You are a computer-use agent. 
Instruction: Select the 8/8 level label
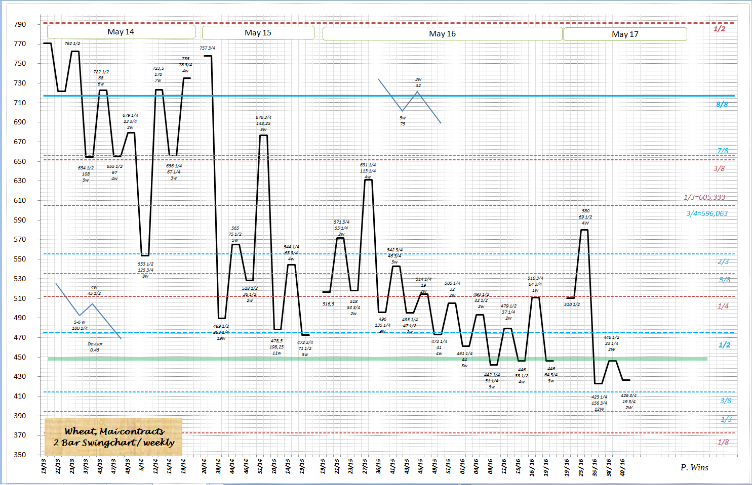tap(722, 105)
